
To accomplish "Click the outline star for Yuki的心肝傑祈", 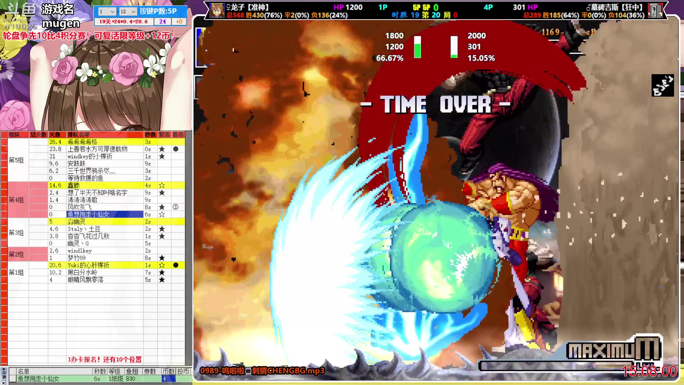I will [162, 265].
